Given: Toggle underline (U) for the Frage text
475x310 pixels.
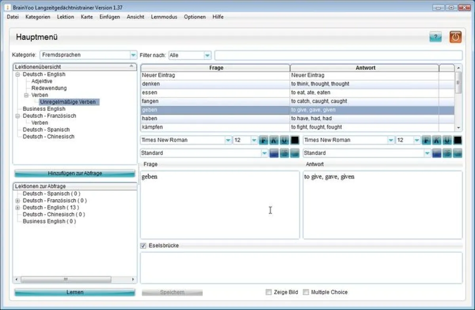Looking at the screenshot, I should [x=284, y=140].
